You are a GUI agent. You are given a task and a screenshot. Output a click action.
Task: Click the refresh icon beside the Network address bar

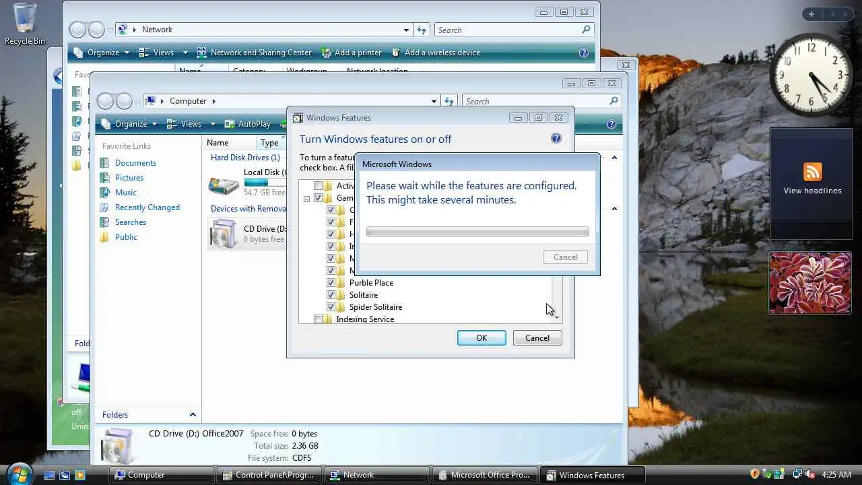(422, 30)
